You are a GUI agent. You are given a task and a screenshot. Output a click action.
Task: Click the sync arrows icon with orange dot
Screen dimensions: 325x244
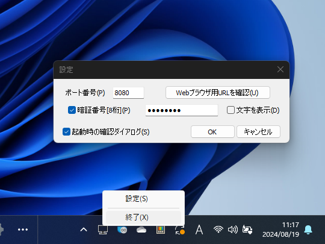tap(180, 230)
